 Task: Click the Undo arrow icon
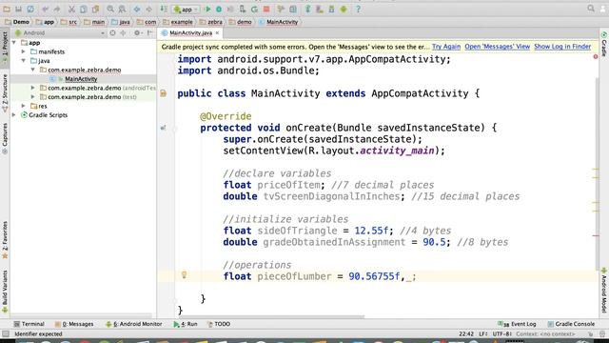pyautogui.click(x=45, y=9)
